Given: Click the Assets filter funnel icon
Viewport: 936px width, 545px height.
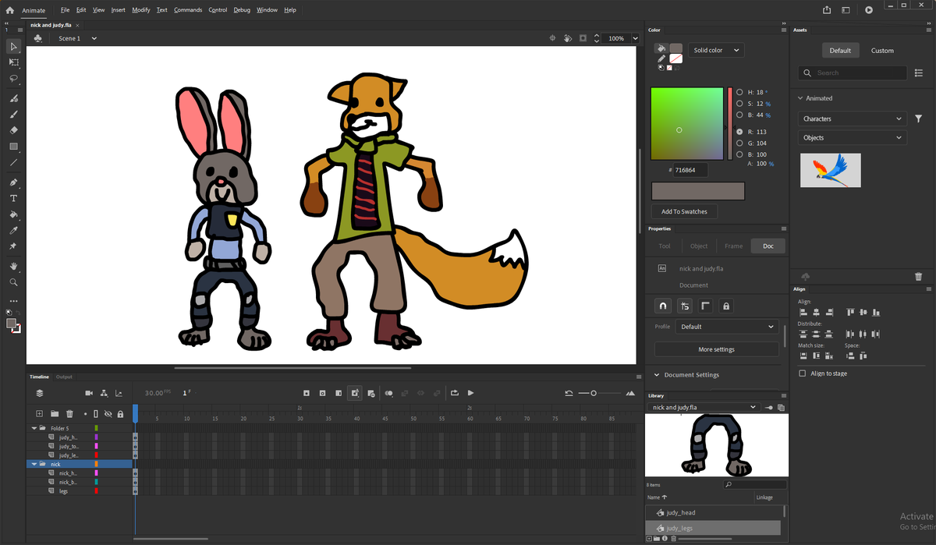Looking at the screenshot, I should [x=919, y=119].
